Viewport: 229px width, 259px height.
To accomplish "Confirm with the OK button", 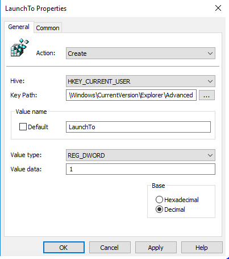I will (x=64, y=247).
